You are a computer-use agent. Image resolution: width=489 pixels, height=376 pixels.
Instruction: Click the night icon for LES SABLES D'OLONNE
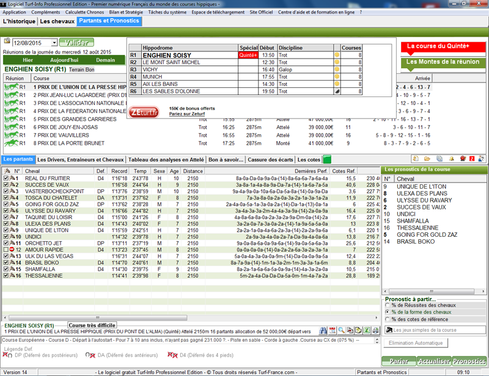337,92
